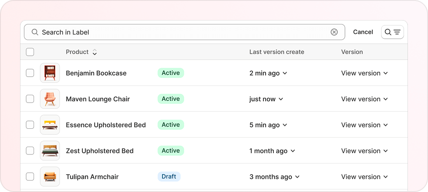Expand the '2 min ago' version dropdown

click(x=268, y=73)
